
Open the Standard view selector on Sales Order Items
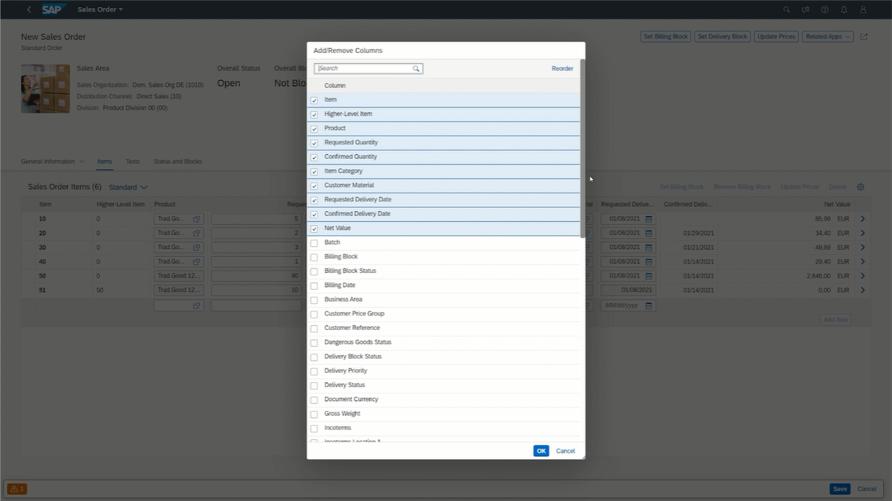tap(128, 187)
